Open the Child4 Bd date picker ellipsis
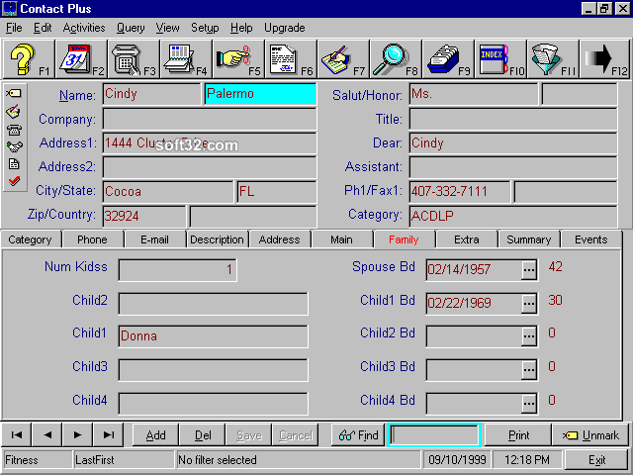The image size is (633, 475). tap(528, 404)
